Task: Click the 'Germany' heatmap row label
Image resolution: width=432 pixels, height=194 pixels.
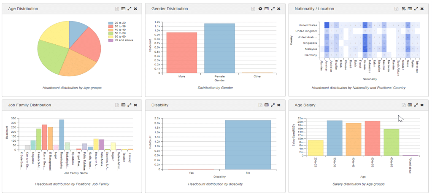Action: point(311,55)
